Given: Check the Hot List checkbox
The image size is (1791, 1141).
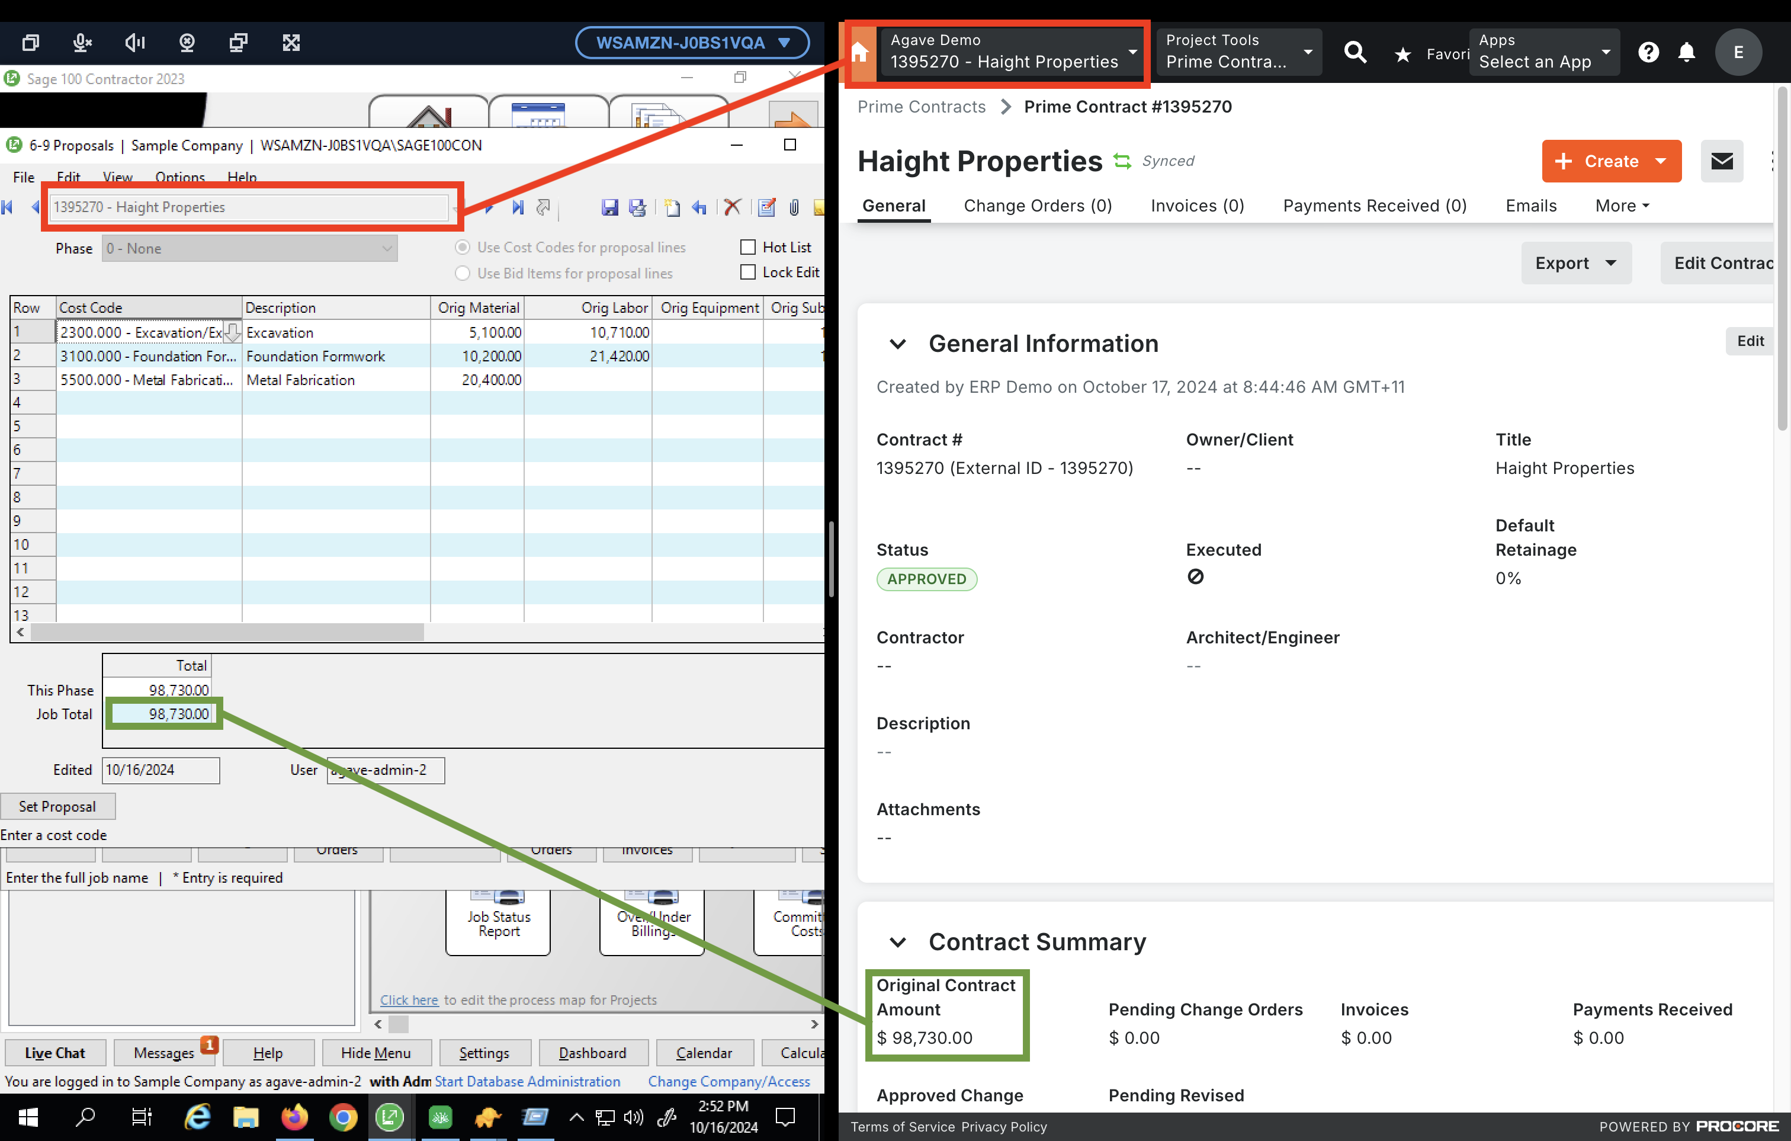Looking at the screenshot, I should (748, 248).
